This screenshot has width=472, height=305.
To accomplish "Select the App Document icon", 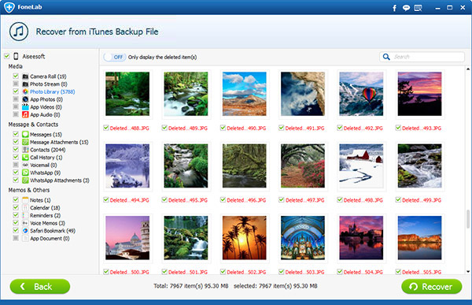I will [25, 238].
